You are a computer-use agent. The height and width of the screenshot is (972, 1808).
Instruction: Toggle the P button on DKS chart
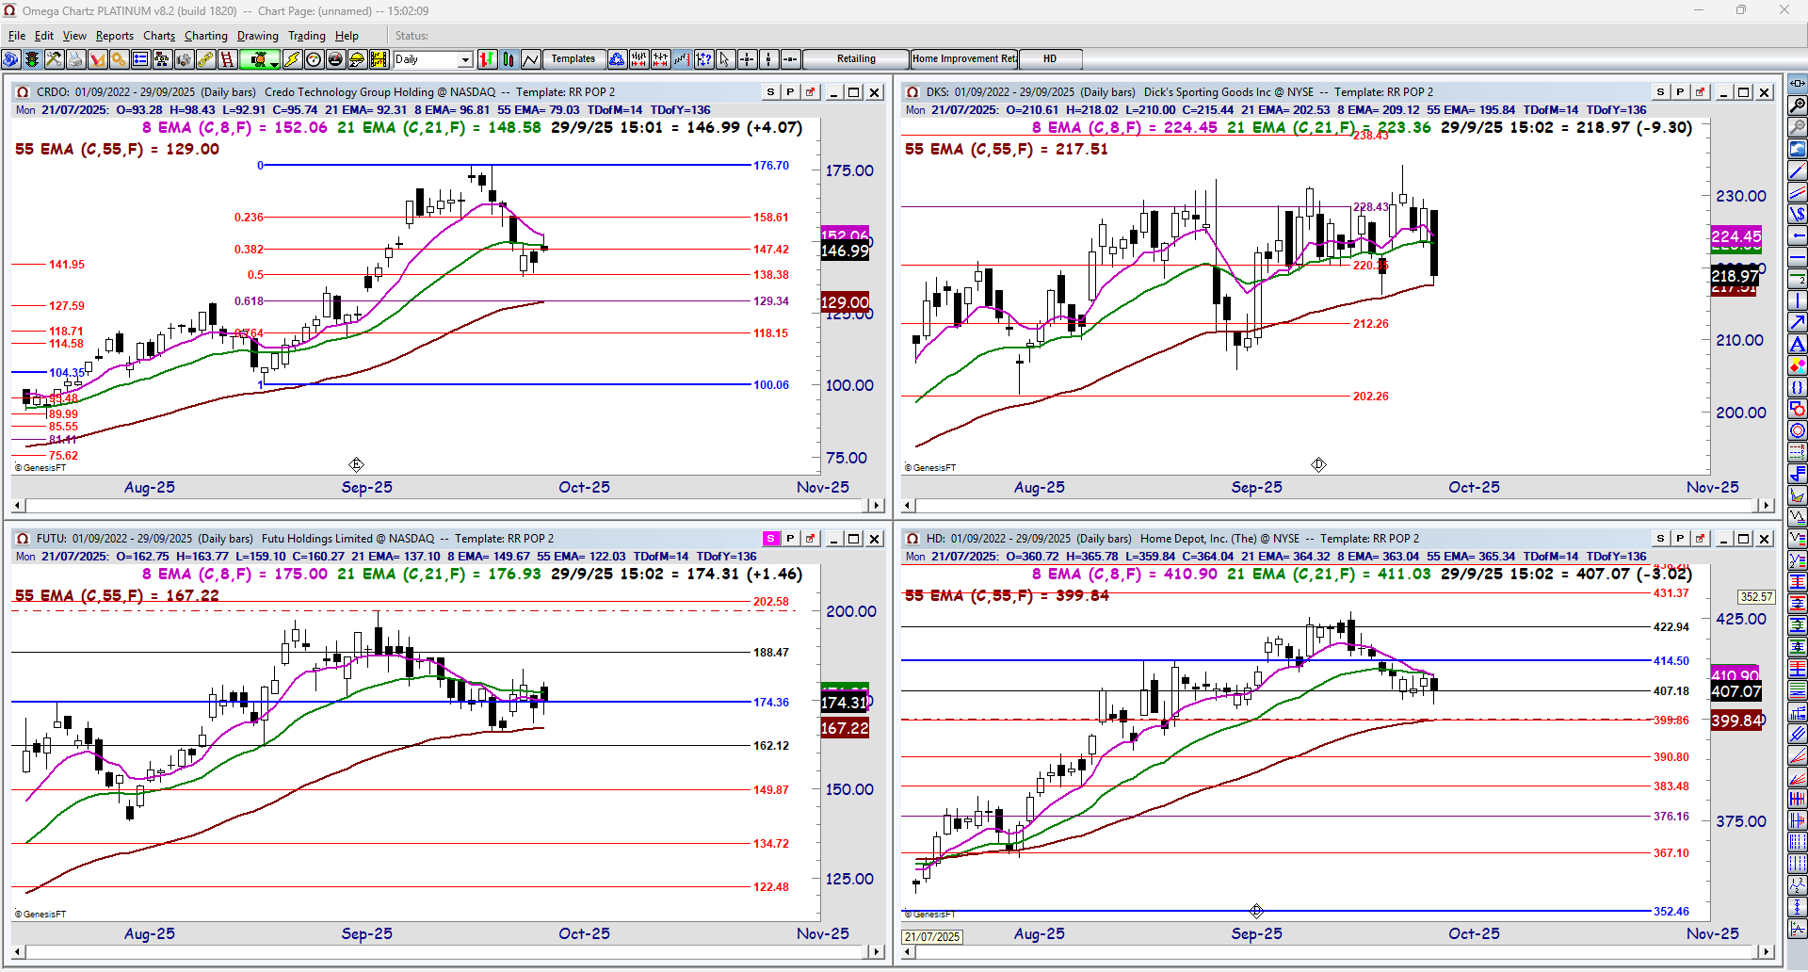[1680, 92]
